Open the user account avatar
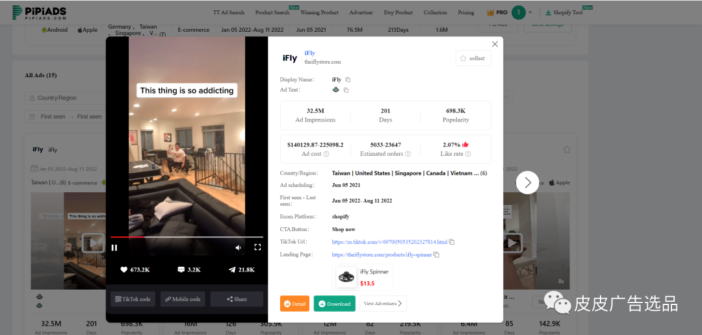 pyautogui.click(x=519, y=12)
